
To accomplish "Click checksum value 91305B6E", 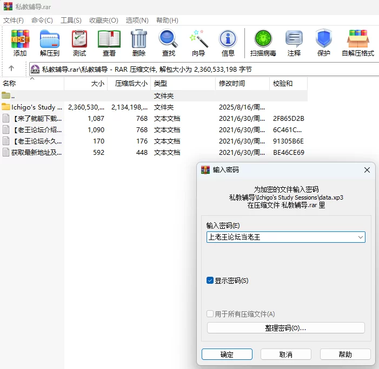I will (x=288, y=141).
